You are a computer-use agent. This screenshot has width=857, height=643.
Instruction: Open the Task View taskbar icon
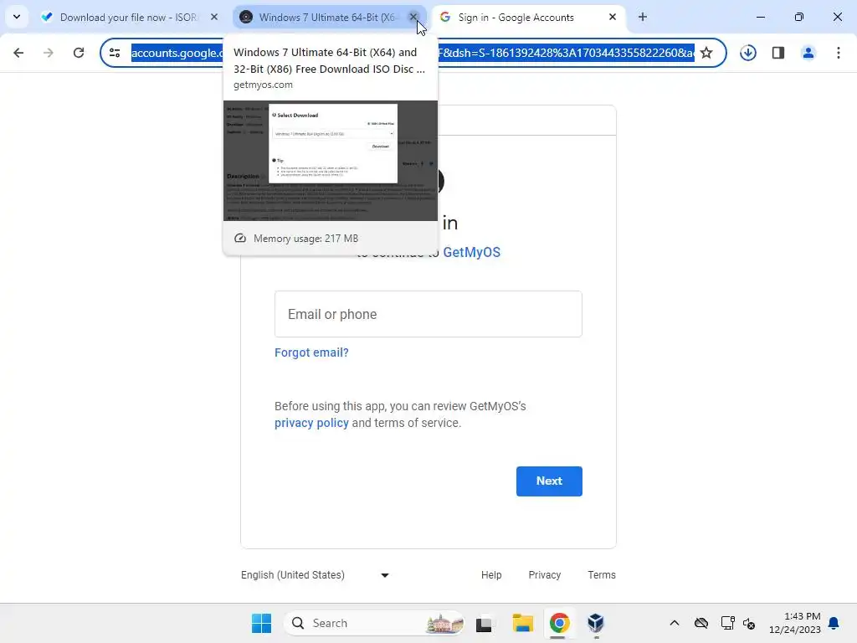[484, 623]
